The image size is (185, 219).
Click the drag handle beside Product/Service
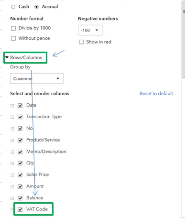[x=12, y=140]
